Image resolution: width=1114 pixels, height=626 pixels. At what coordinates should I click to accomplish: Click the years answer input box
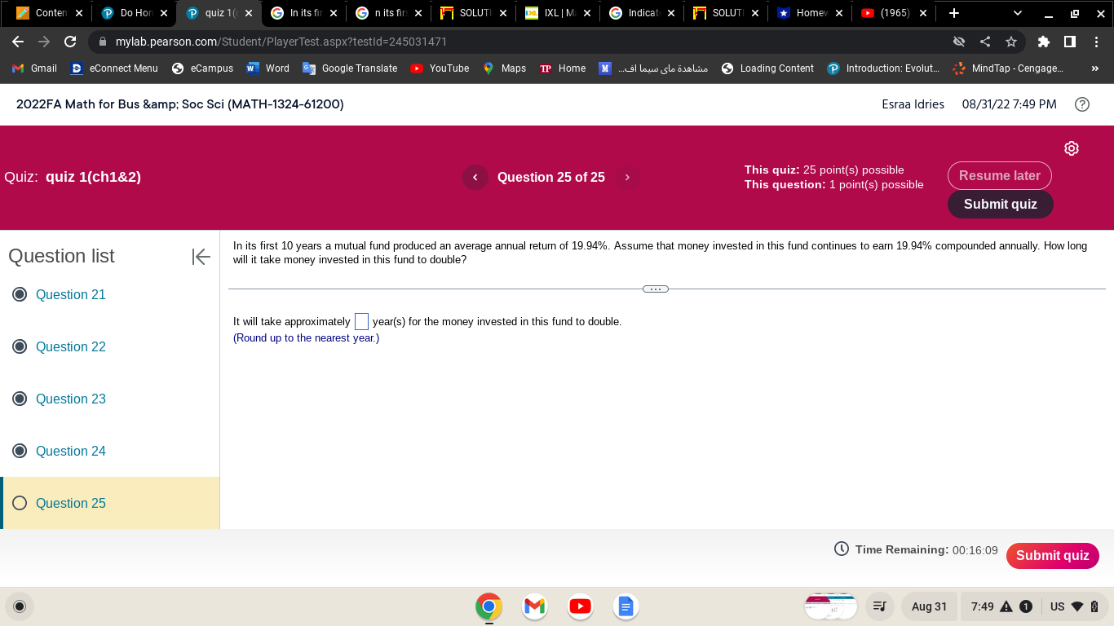(x=361, y=322)
